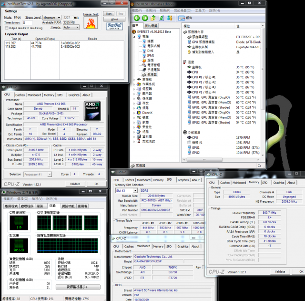Expand the benchmark hourglass node in EVEREST tree
Image resolution: width=305 pixels, height=301 pixels.
(x=134, y=142)
